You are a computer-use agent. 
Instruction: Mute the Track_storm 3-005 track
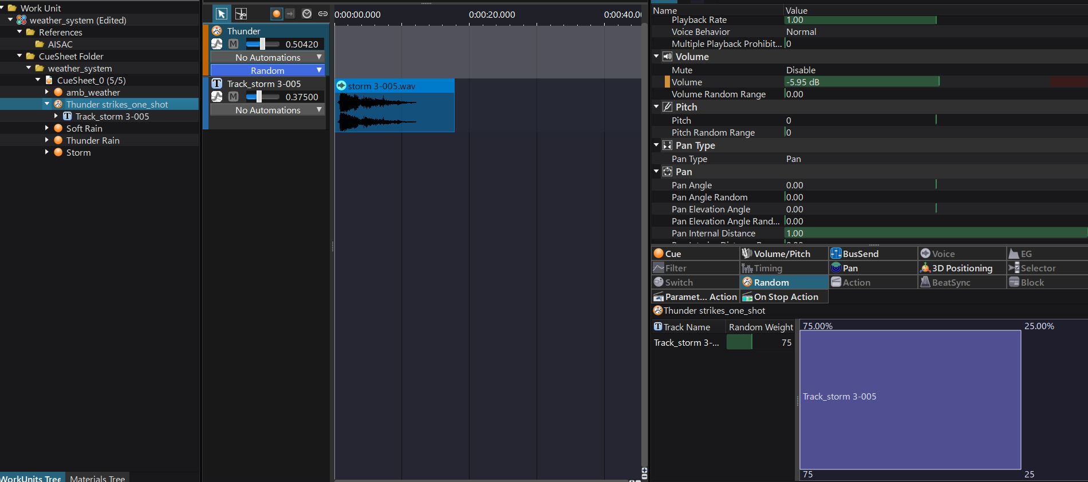[x=233, y=97]
